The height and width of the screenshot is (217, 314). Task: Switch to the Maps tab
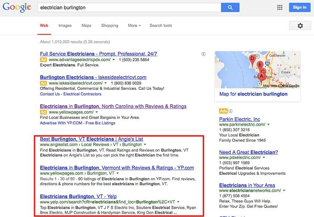[86, 26]
